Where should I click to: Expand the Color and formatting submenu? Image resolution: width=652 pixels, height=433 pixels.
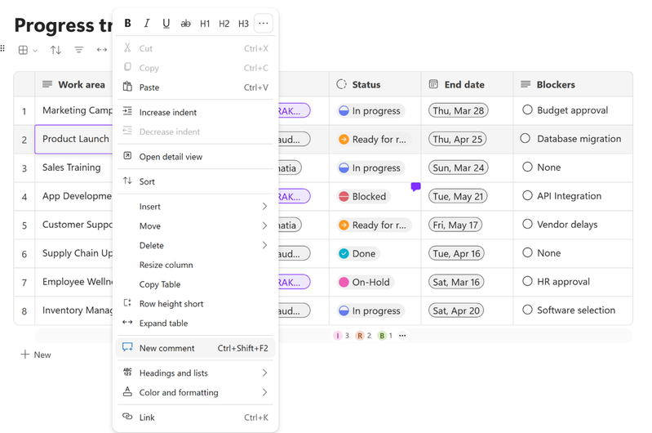(x=195, y=392)
